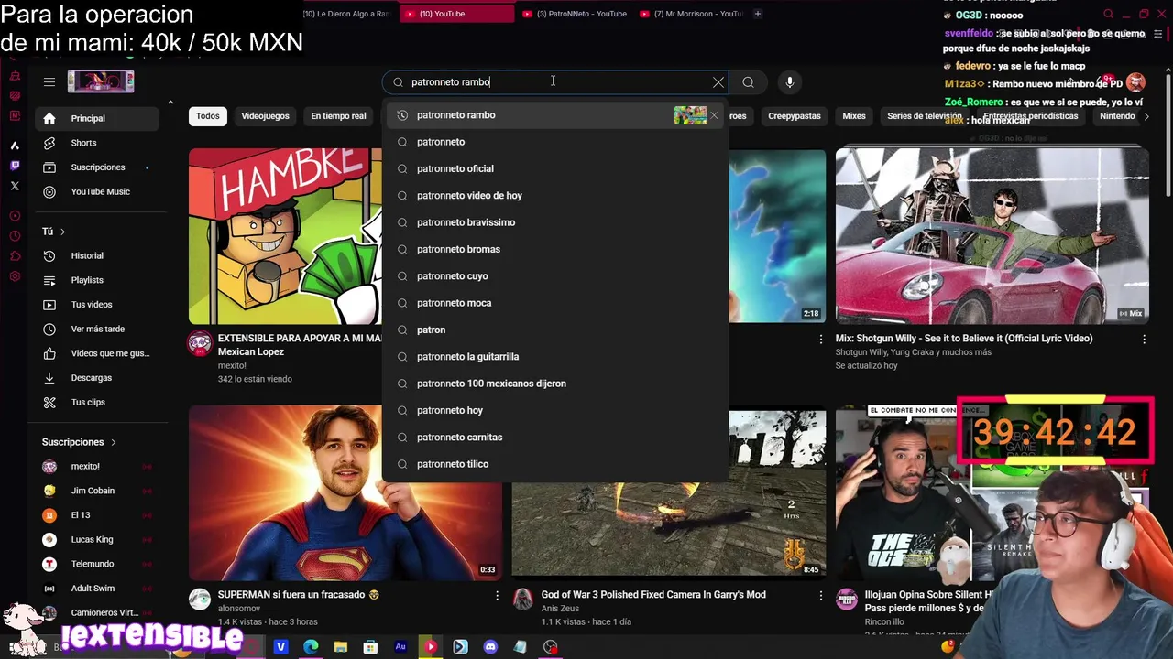This screenshot has width=1173, height=659.
Task: Open the Lucas King subscription channel
Action: click(x=97, y=540)
